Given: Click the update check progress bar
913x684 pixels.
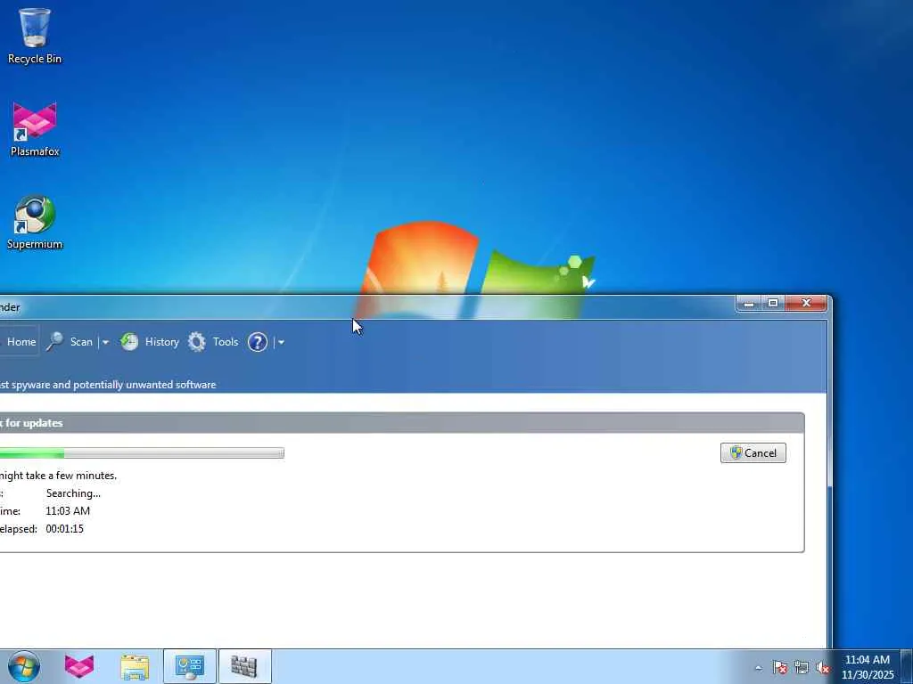Looking at the screenshot, I should pos(142,453).
